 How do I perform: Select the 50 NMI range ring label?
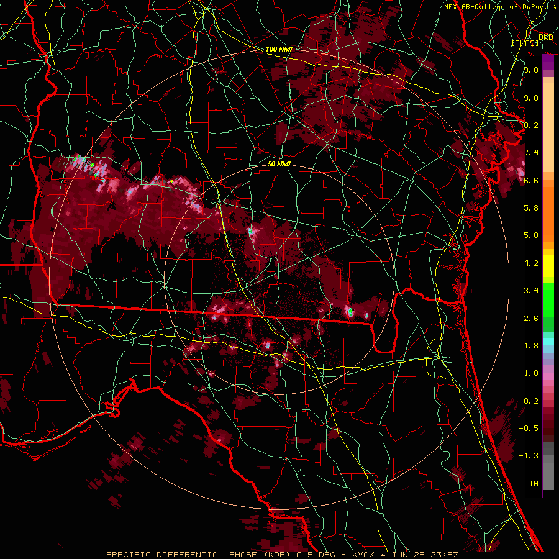[x=279, y=164]
